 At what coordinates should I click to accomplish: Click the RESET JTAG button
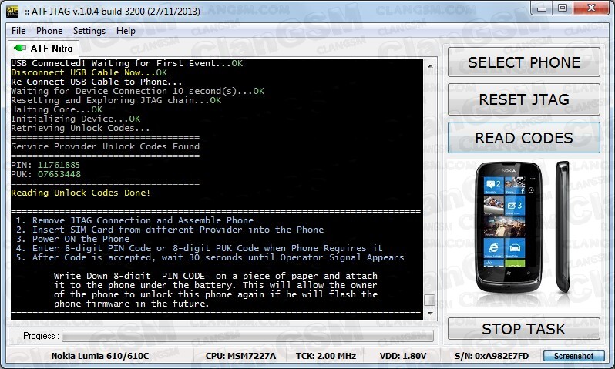coord(523,99)
